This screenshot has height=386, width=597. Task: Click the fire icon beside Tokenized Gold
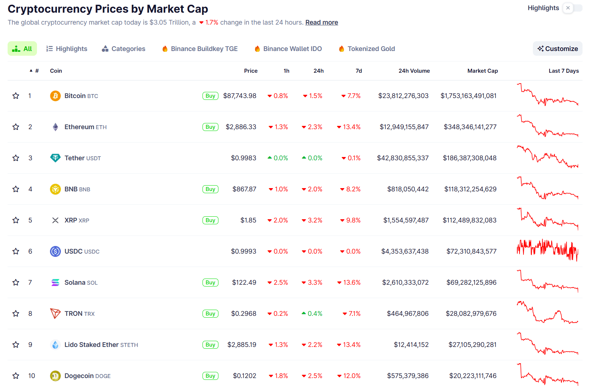pyautogui.click(x=341, y=48)
